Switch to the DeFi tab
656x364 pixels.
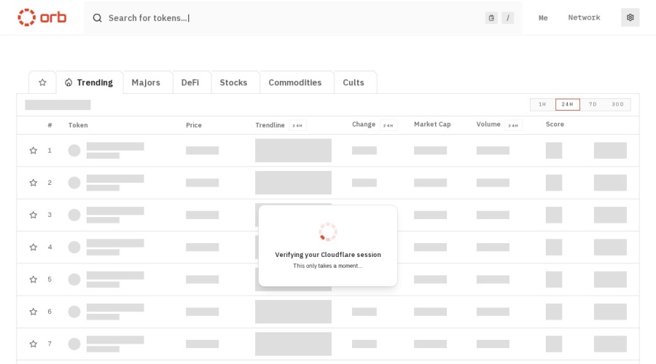click(190, 82)
